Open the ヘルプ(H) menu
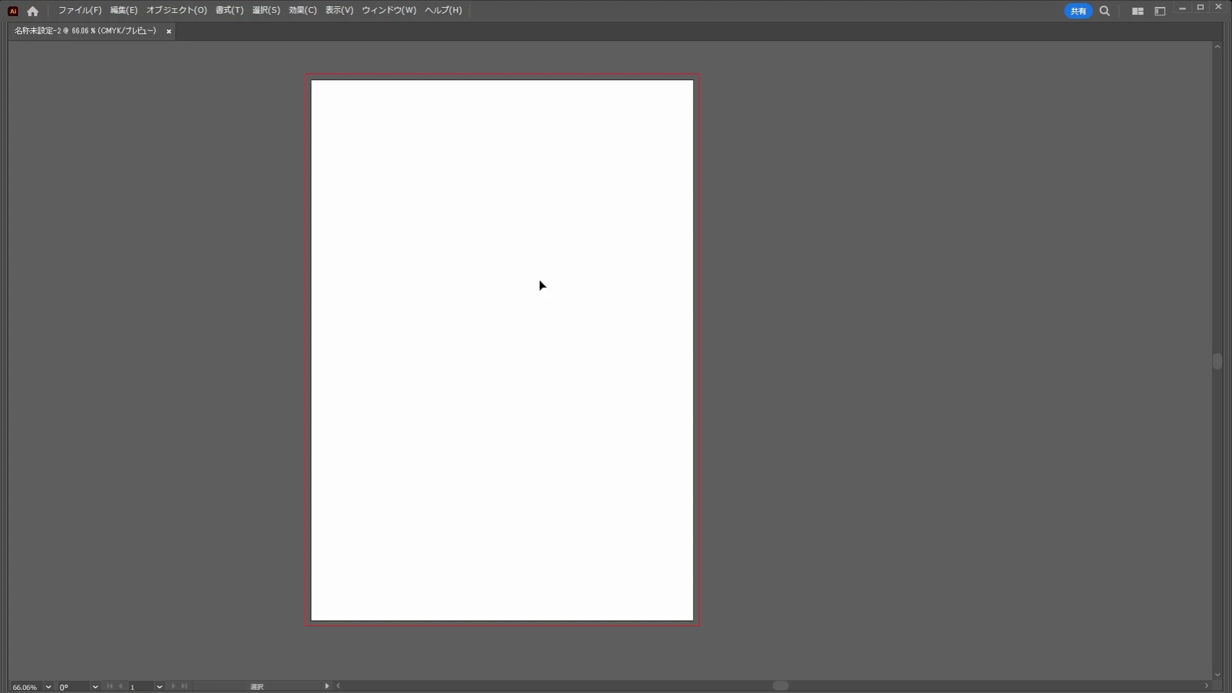The width and height of the screenshot is (1232, 693). pos(443,10)
